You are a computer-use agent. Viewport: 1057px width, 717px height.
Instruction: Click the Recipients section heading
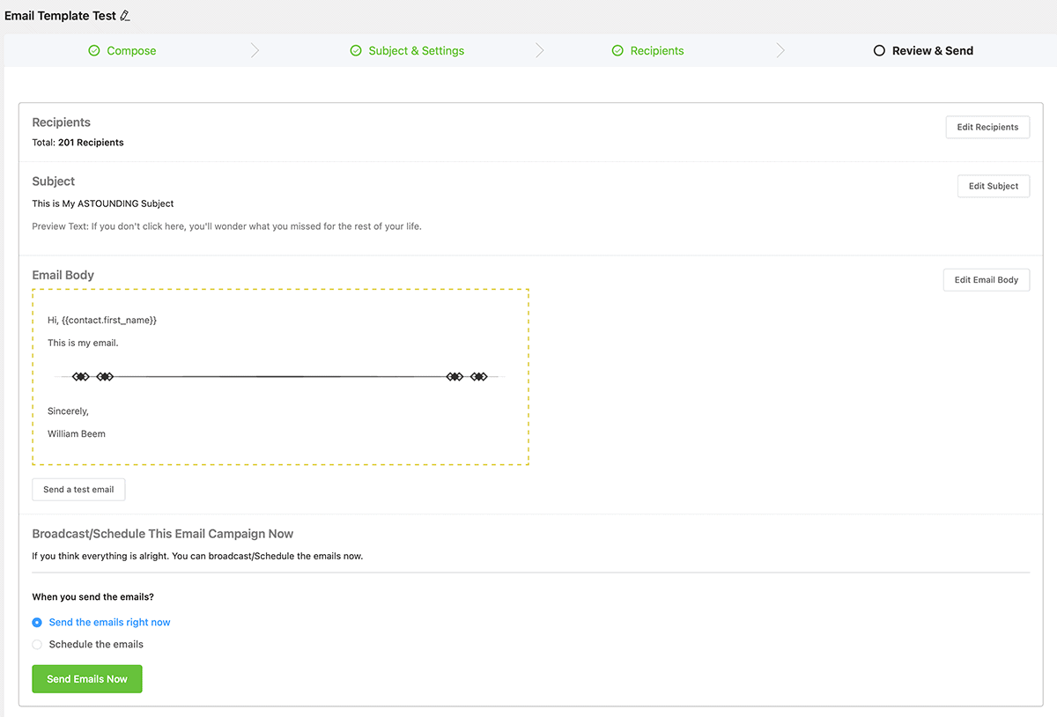coord(62,122)
